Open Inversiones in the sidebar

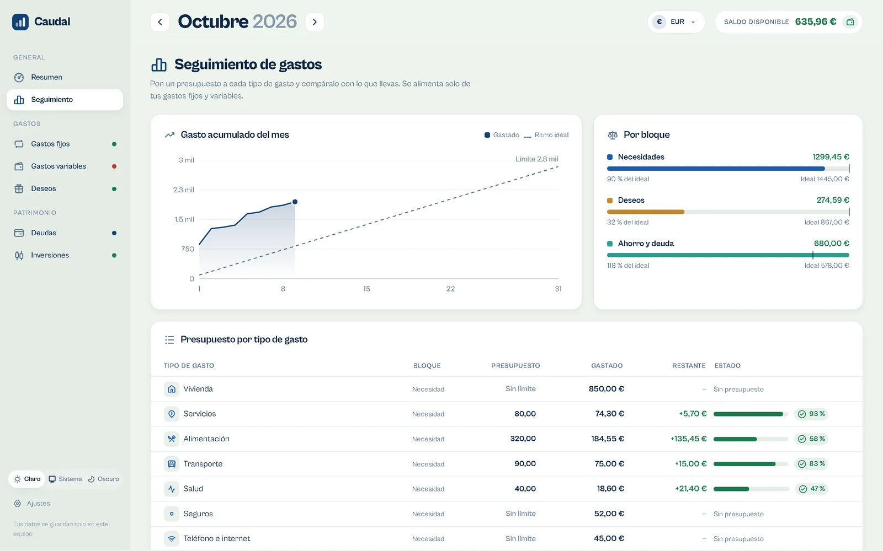(x=65, y=255)
